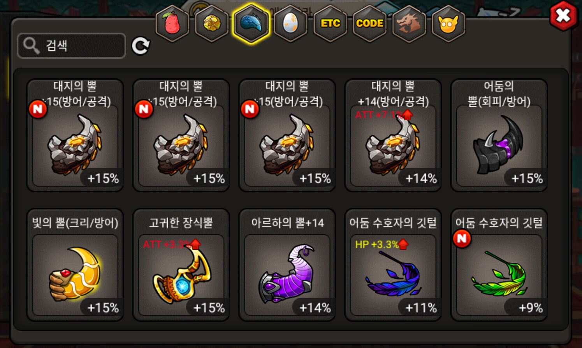Open the CODE tab
Screen dimensions: 582x348
click(369, 23)
